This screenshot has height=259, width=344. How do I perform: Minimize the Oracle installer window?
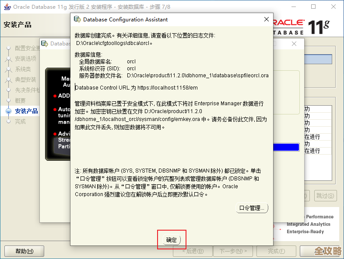tap(294, 7)
